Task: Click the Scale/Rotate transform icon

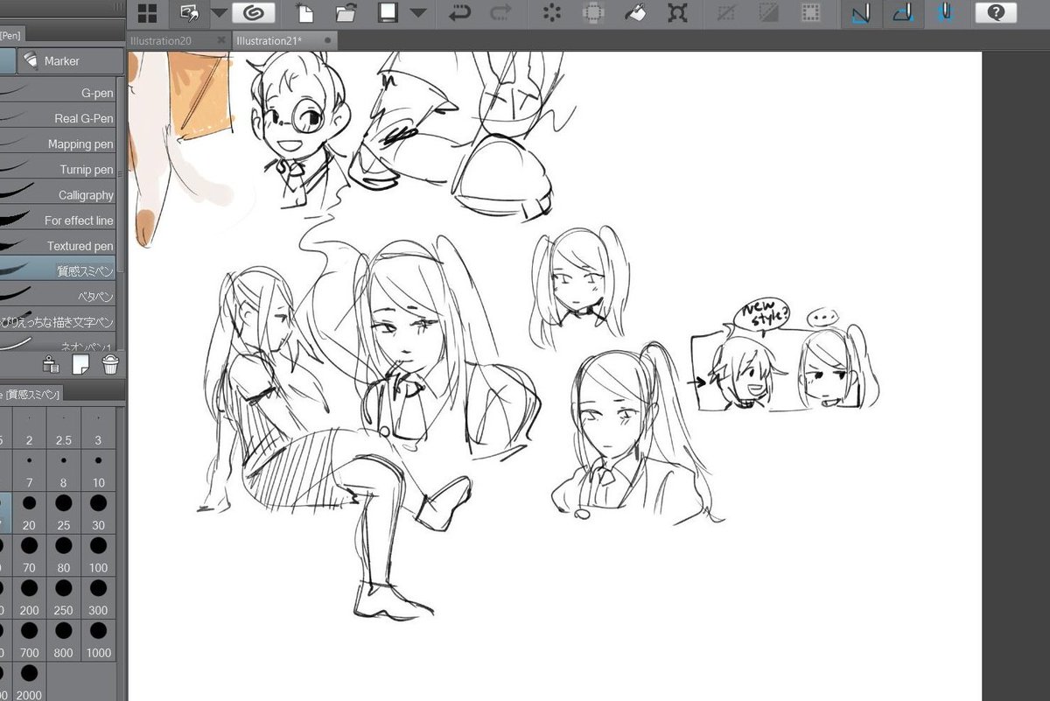Action: point(677,13)
